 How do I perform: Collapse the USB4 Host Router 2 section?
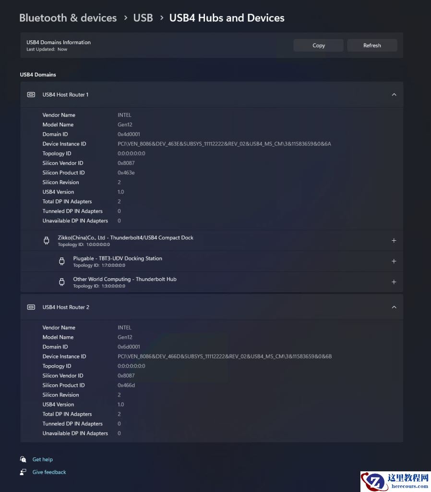(394, 307)
